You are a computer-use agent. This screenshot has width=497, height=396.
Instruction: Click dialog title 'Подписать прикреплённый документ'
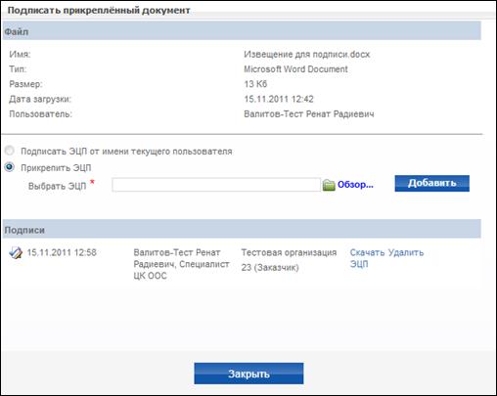[x=99, y=10]
